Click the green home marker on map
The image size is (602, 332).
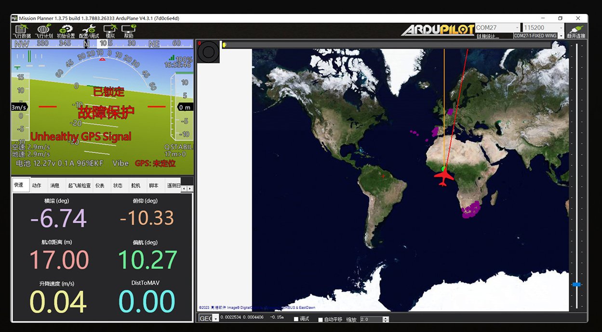click(444, 168)
